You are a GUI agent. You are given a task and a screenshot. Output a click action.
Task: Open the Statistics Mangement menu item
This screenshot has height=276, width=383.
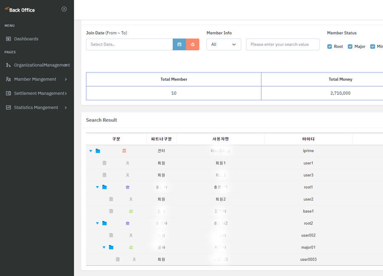pos(37,107)
